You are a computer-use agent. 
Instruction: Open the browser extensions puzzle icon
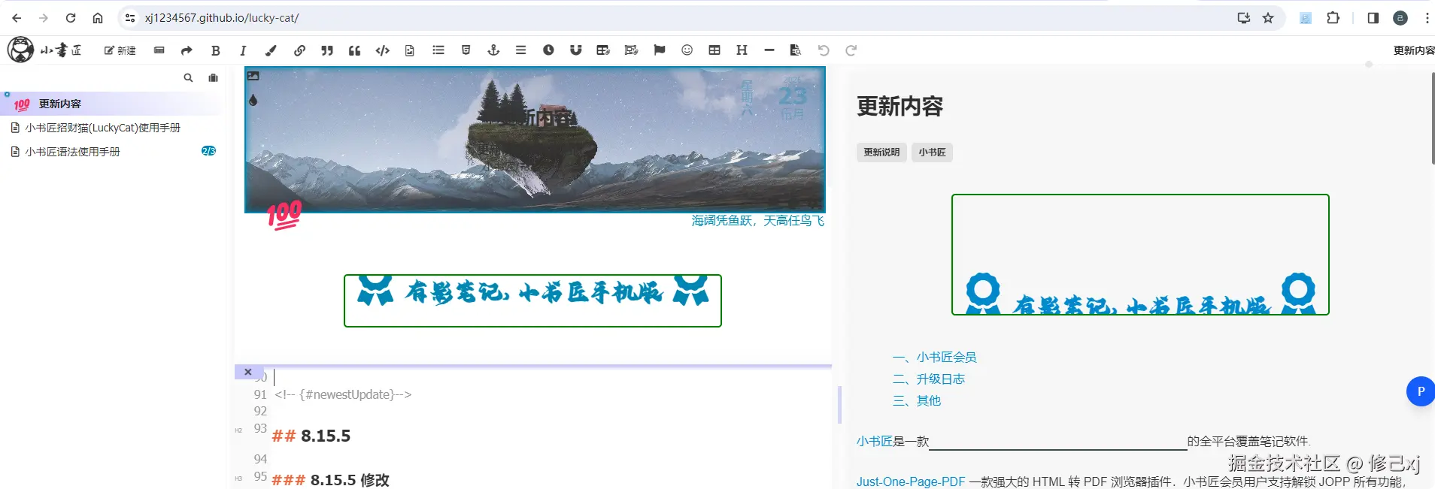pyautogui.click(x=1333, y=18)
